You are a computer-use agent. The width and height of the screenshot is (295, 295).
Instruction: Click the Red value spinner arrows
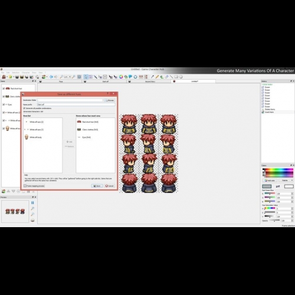click(x=292, y=194)
